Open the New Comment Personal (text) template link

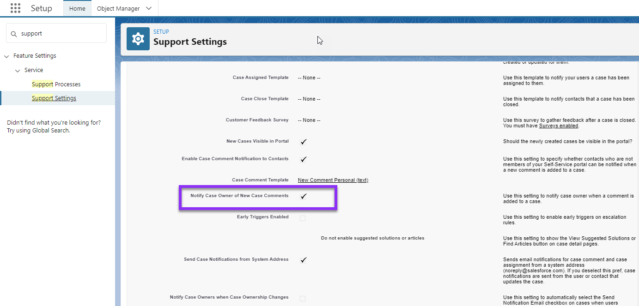tap(333, 180)
